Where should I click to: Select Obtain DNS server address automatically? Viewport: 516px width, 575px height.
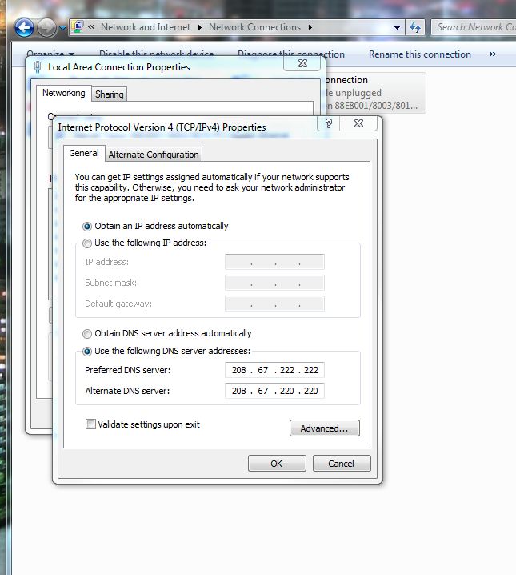(167, 333)
